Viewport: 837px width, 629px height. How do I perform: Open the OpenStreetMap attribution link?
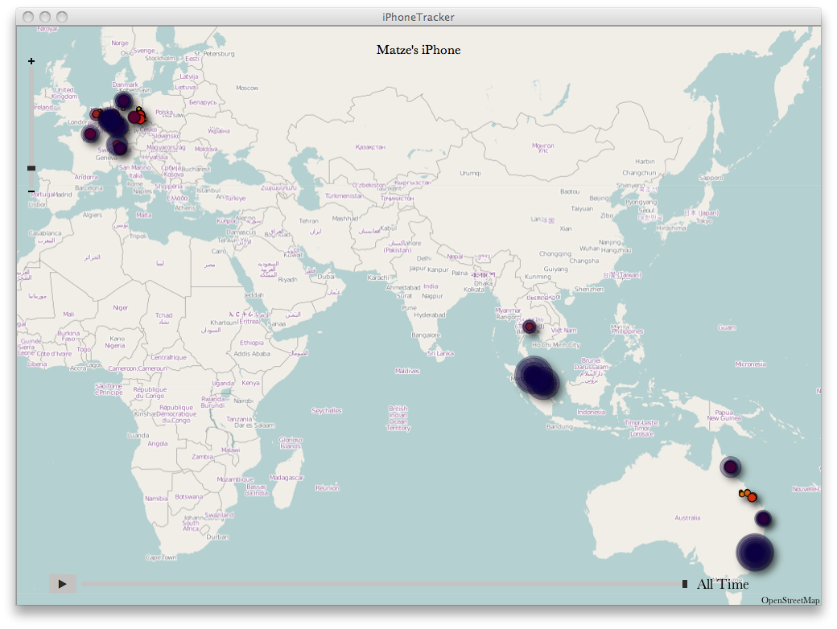[x=790, y=600]
